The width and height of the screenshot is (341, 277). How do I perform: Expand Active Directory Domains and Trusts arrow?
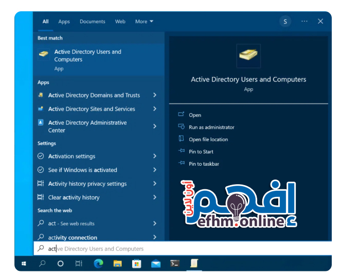pyautogui.click(x=154, y=95)
